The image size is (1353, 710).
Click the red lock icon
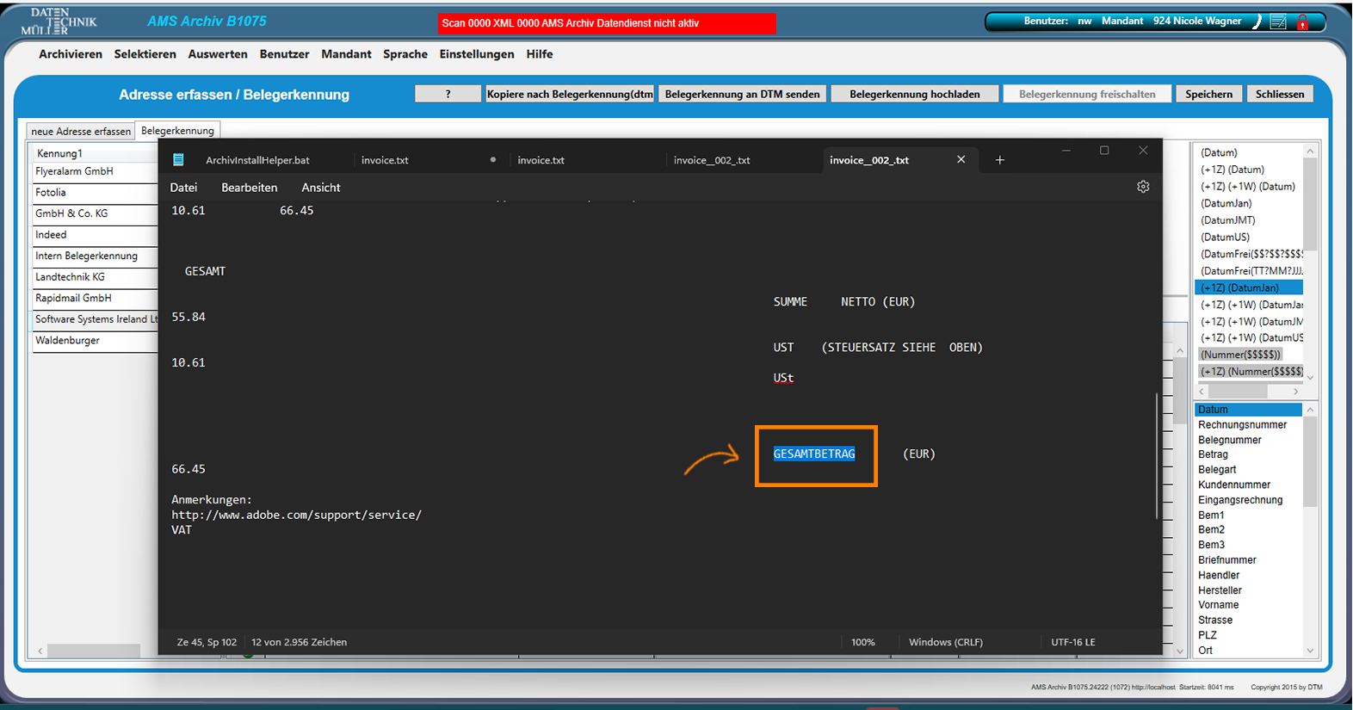1302,22
